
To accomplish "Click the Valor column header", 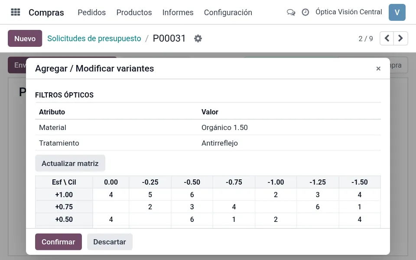I will click(210, 112).
